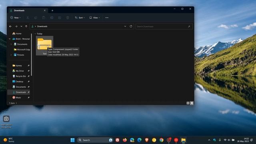Expand the Pictures node
Screen dimensions: 256x144
click(11, 55)
